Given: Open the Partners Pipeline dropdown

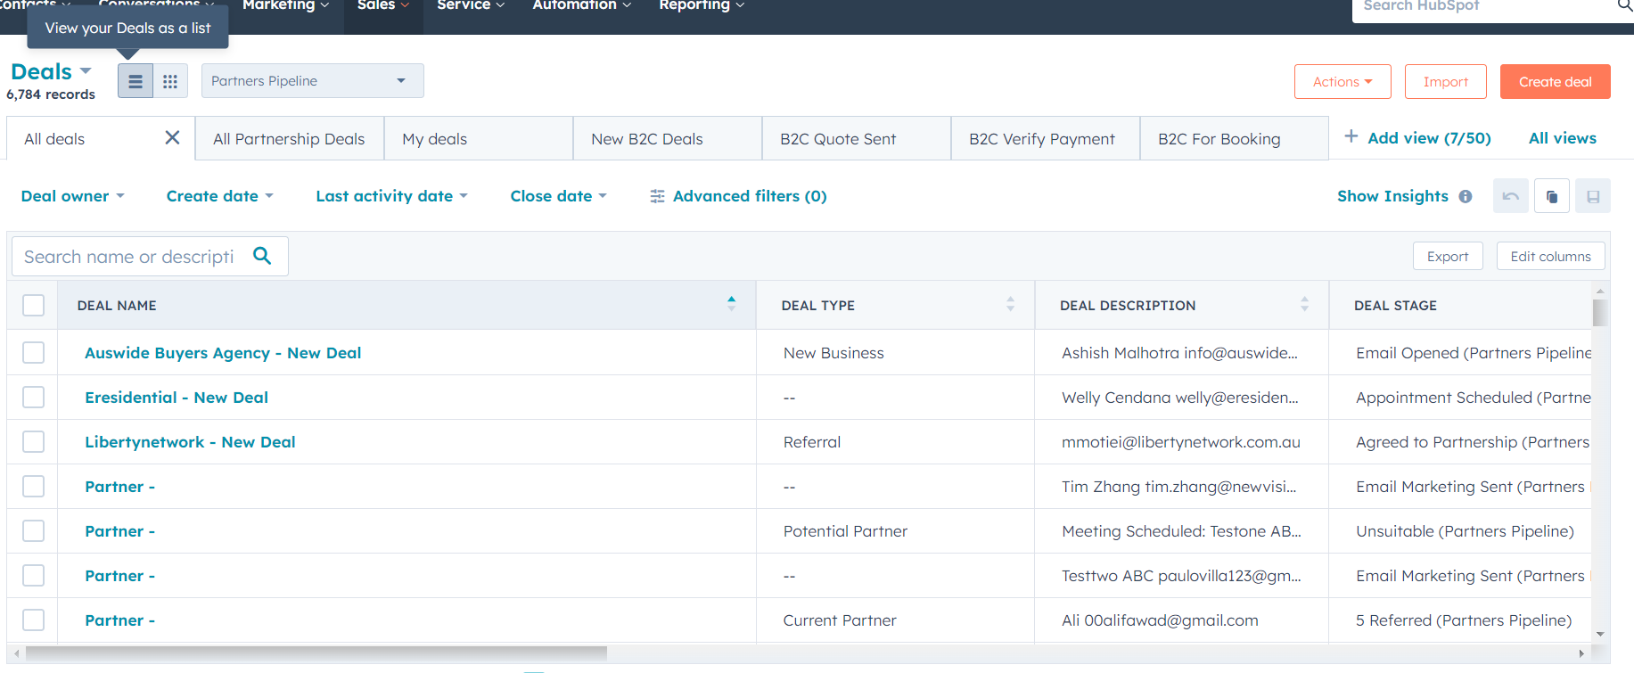Looking at the screenshot, I should coord(312,81).
